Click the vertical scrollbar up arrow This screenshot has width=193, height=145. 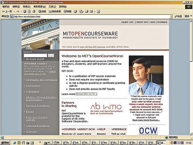191,20
